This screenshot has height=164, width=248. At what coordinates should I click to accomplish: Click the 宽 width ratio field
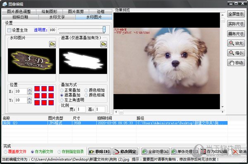pos(81,109)
